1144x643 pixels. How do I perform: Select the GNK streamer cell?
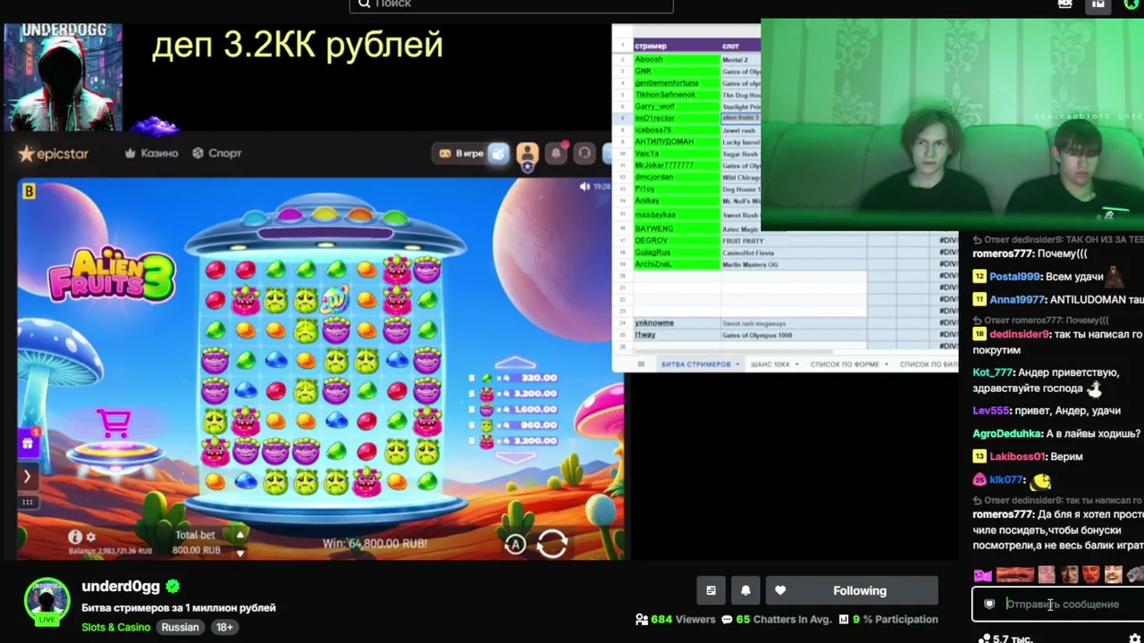[677, 71]
